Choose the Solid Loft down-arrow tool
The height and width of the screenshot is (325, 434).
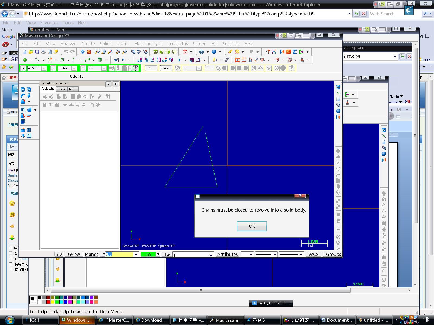coord(29,96)
